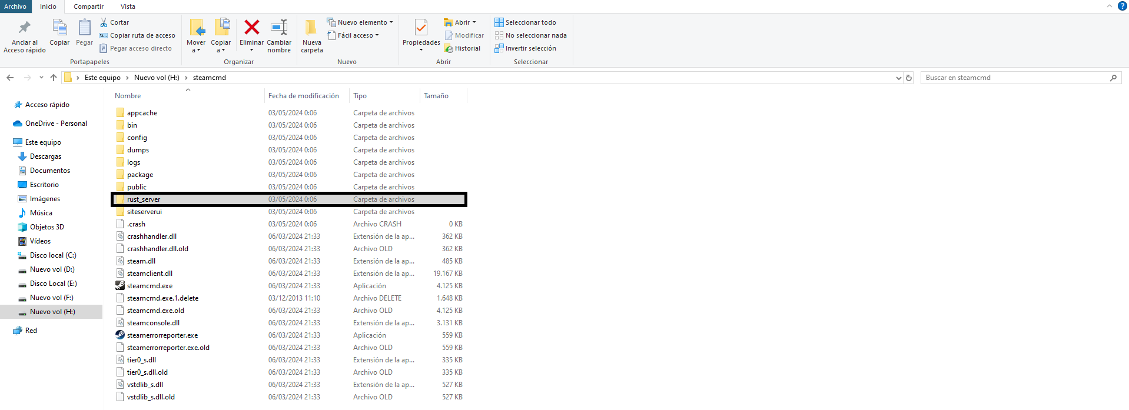Click the Pegar clipboard icon
The width and height of the screenshot is (1129, 410).
85,28
